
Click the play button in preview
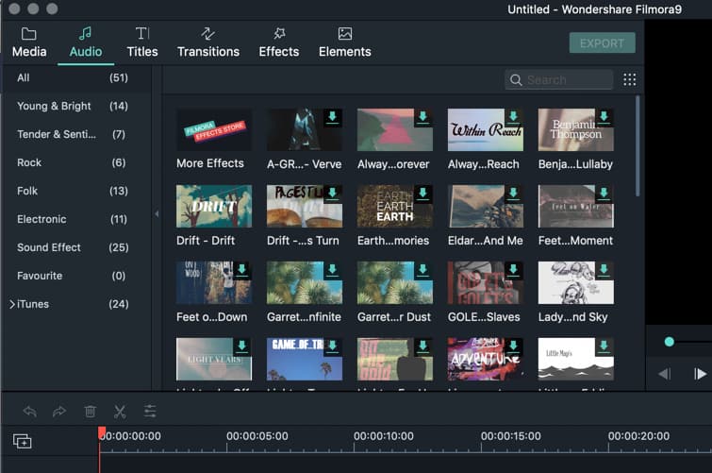(x=700, y=374)
